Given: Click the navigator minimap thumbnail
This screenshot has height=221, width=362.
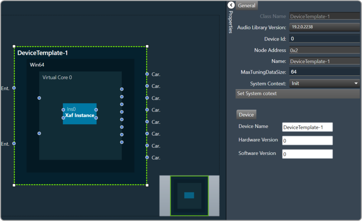Looking at the screenshot, I should coord(189,196).
